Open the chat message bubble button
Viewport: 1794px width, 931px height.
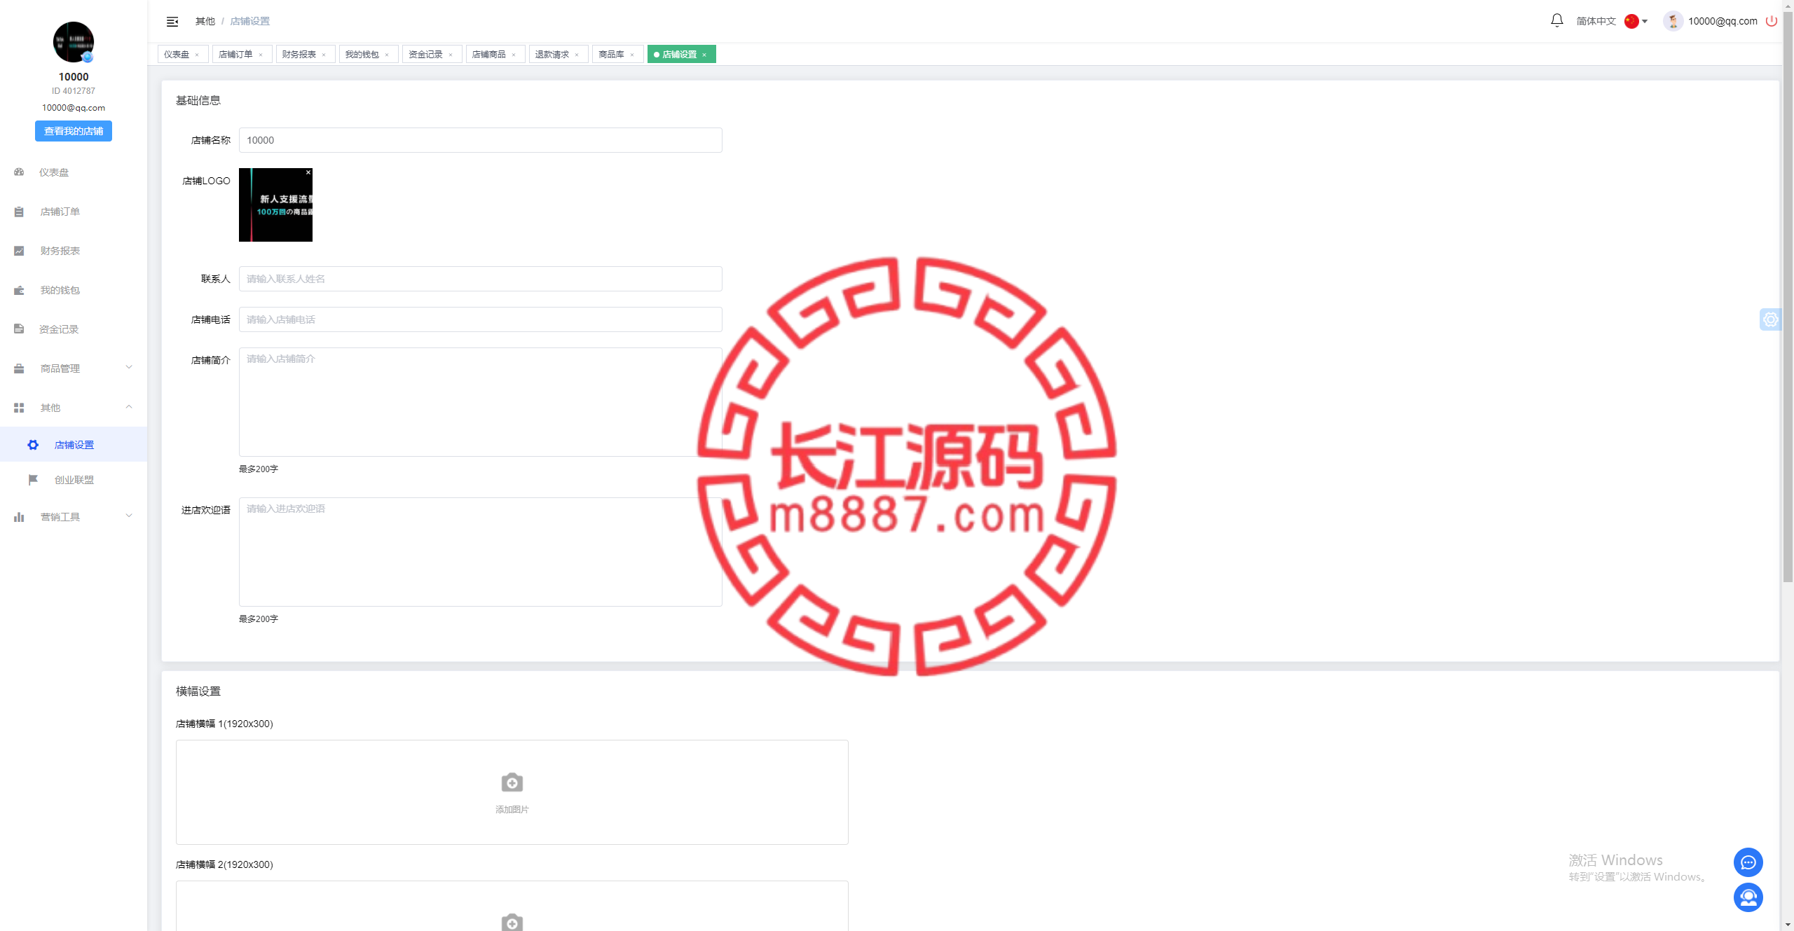pyautogui.click(x=1748, y=862)
